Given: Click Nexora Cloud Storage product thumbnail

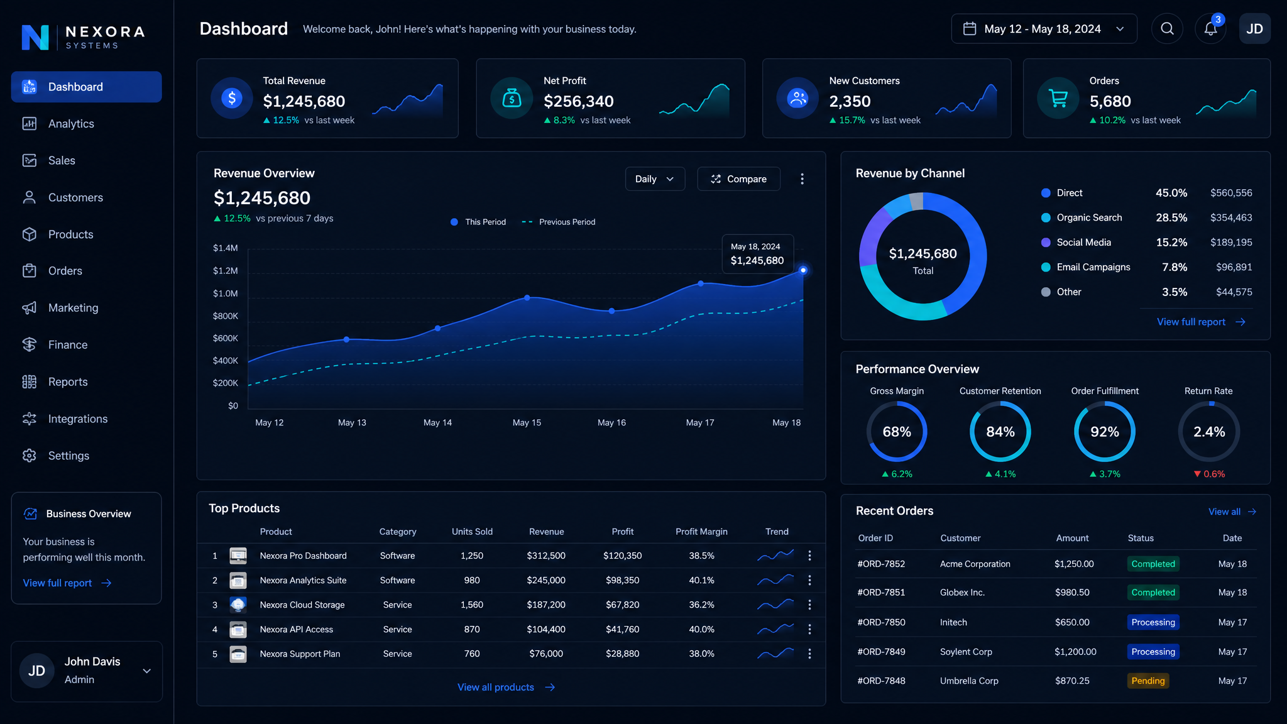Looking at the screenshot, I should pyautogui.click(x=238, y=605).
